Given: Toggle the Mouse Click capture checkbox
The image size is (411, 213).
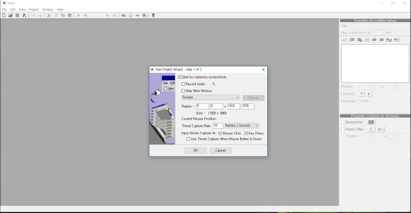Looking at the screenshot, I should tap(220, 133).
